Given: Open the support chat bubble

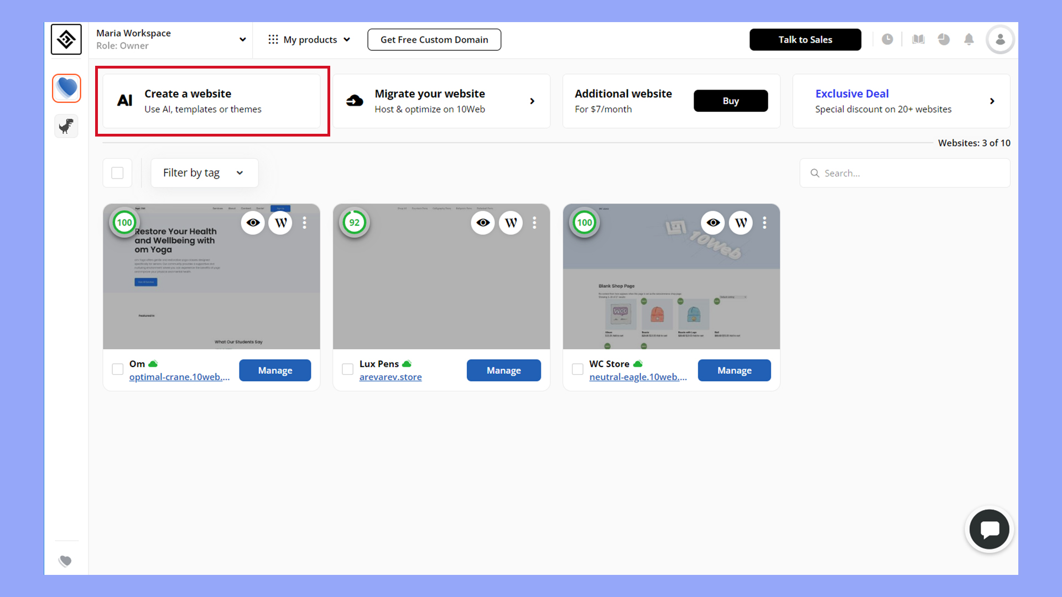Looking at the screenshot, I should point(989,529).
